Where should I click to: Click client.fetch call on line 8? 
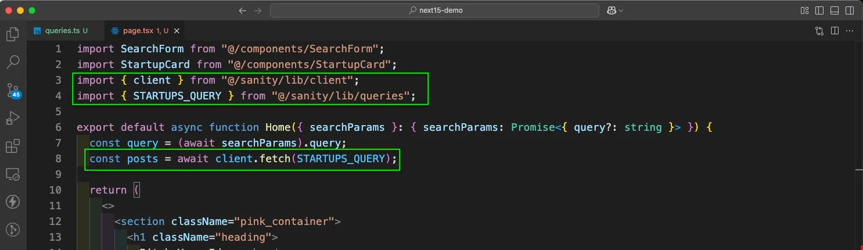point(253,159)
